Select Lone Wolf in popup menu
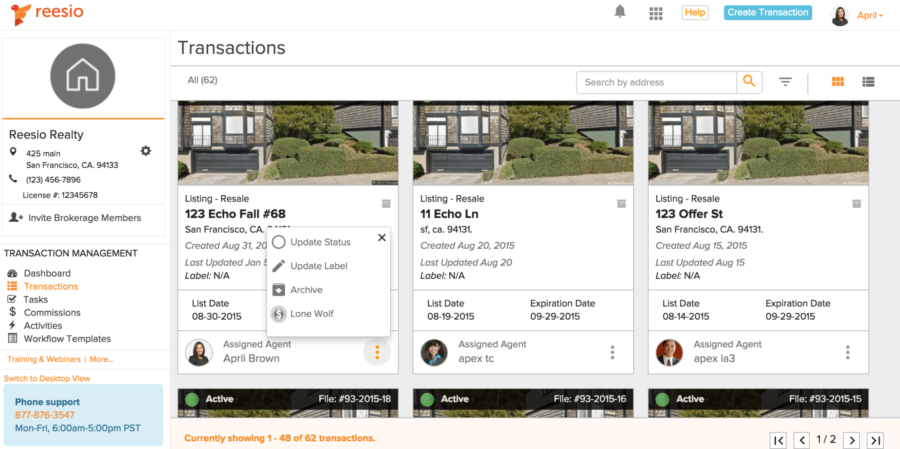 tap(312, 314)
